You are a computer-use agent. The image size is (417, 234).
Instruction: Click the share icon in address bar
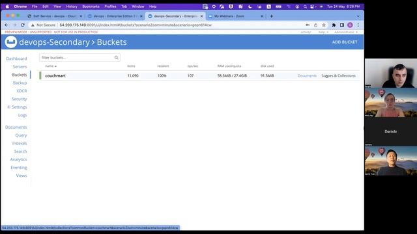(315, 25)
